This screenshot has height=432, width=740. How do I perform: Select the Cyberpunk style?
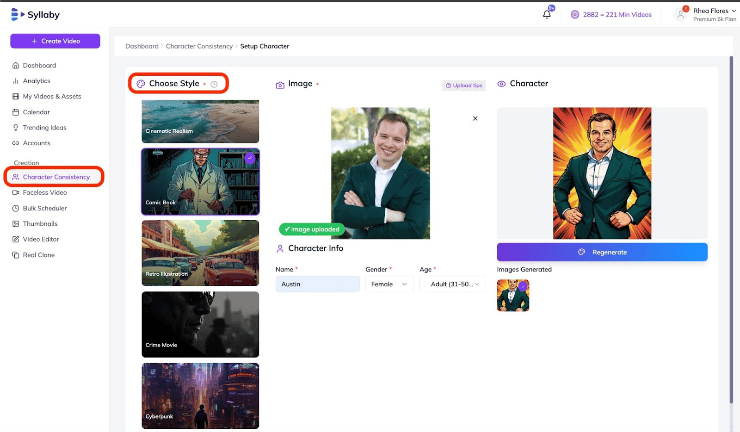click(200, 396)
